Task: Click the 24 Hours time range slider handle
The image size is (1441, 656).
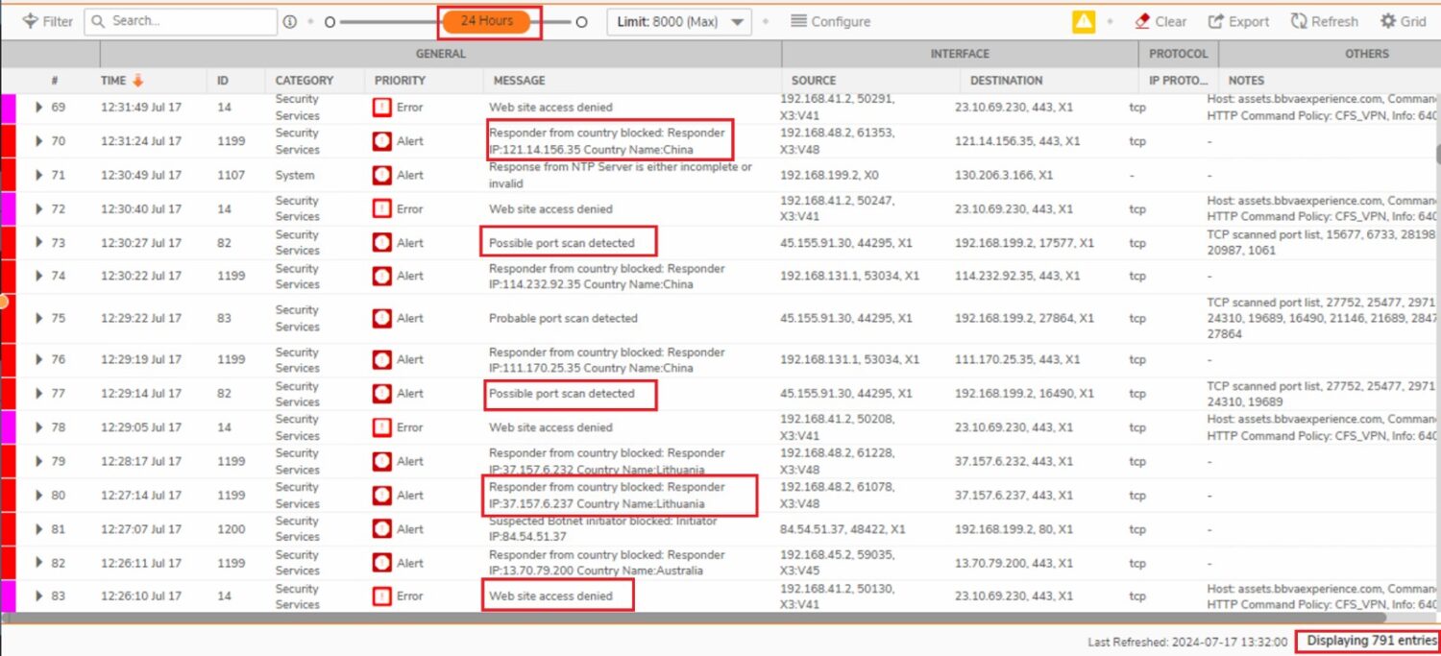Action: click(486, 21)
